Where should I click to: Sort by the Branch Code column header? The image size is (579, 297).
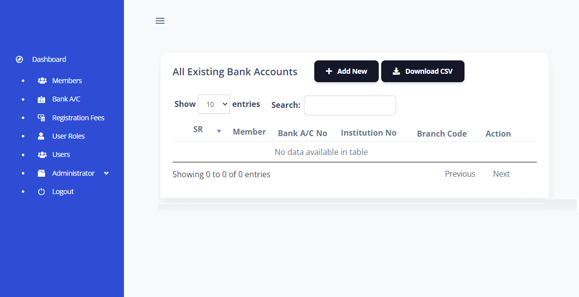pos(442,134)
